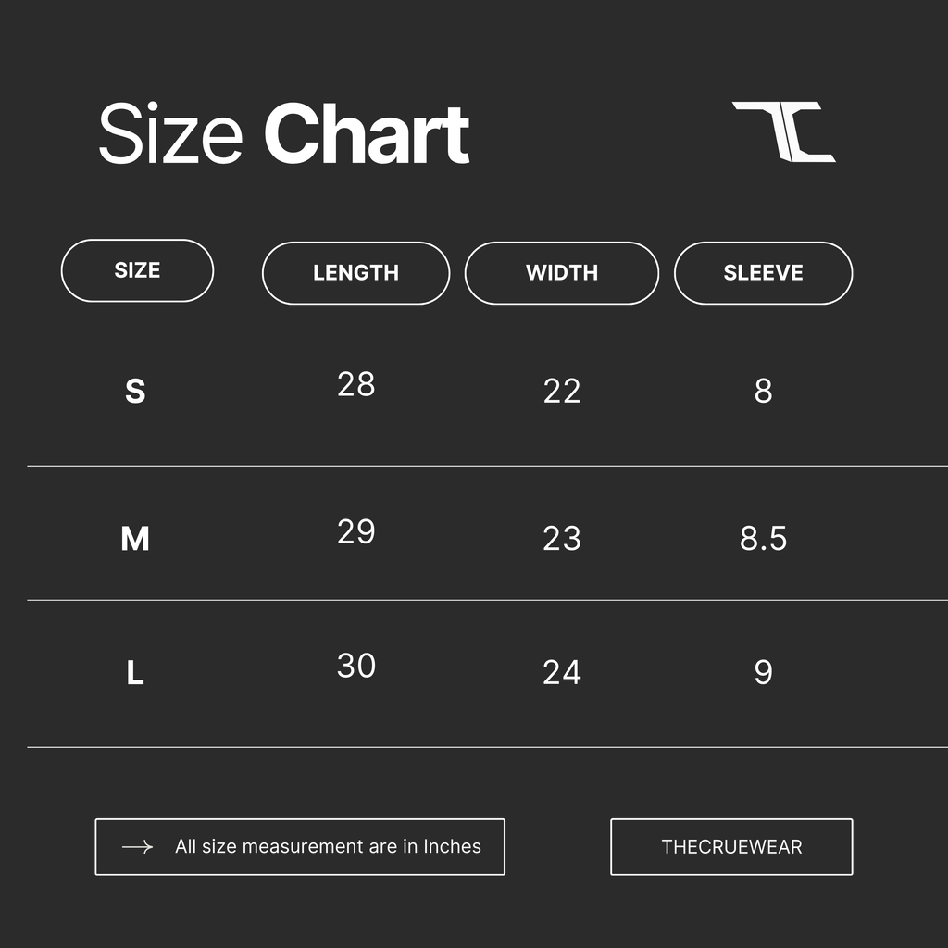Select the SLEEVE column header
This screenshot has width=948, height=948.
[763, 273]
